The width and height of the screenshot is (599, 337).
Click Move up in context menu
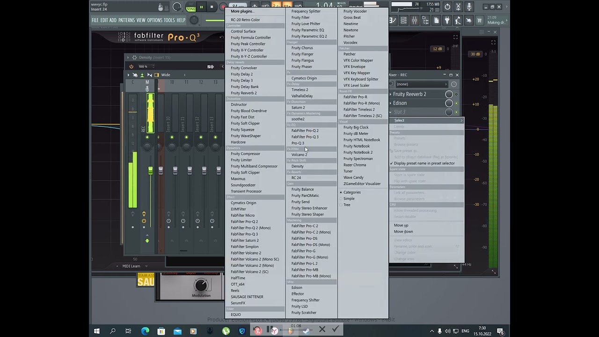[401, 225]
